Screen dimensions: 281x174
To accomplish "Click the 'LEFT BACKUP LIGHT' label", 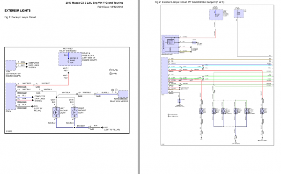I will tap(64, 110).
